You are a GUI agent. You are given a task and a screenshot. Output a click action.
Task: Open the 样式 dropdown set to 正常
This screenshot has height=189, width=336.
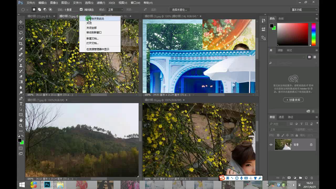coord(115,10)
